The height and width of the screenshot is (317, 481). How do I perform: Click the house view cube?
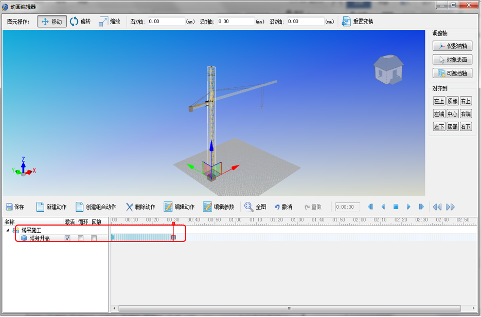[388, 69]
